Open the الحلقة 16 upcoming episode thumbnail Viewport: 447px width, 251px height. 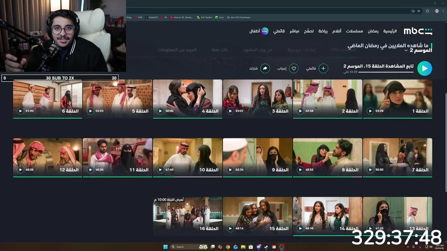tap(188, 216)
